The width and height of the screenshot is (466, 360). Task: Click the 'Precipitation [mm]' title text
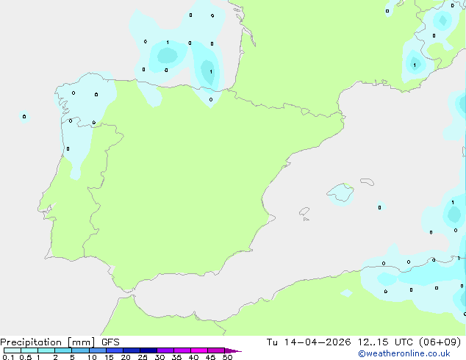(x=48, y=342)
